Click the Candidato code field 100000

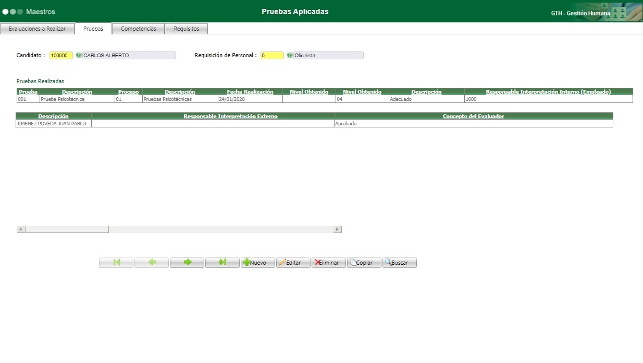coord(61,55)
